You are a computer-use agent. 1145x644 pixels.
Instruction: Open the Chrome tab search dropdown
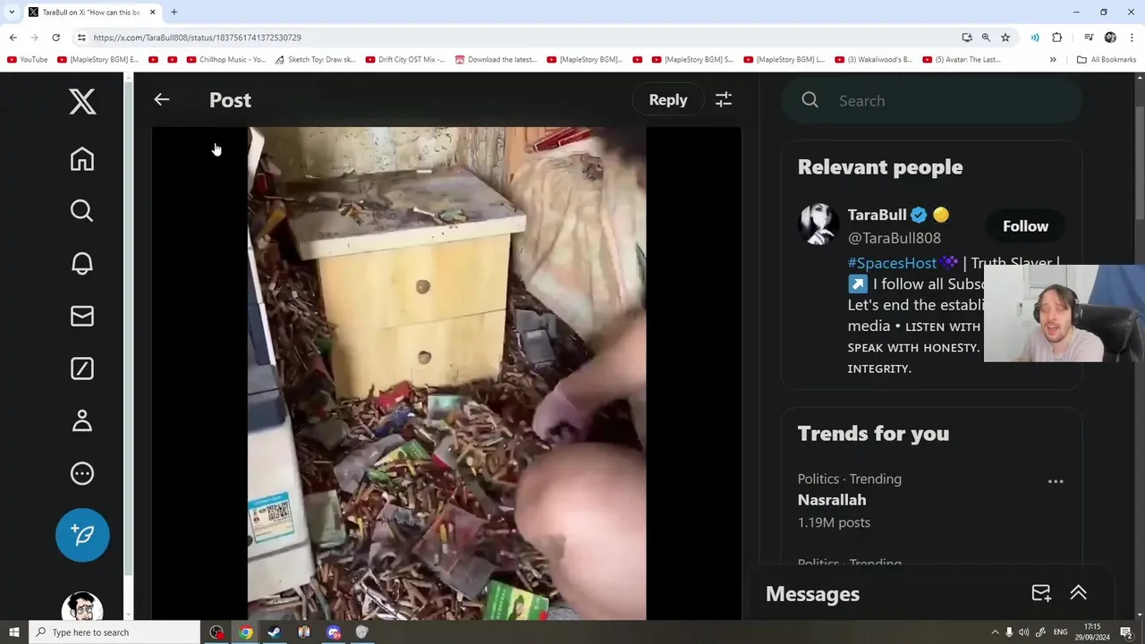[x=11, y=12]
